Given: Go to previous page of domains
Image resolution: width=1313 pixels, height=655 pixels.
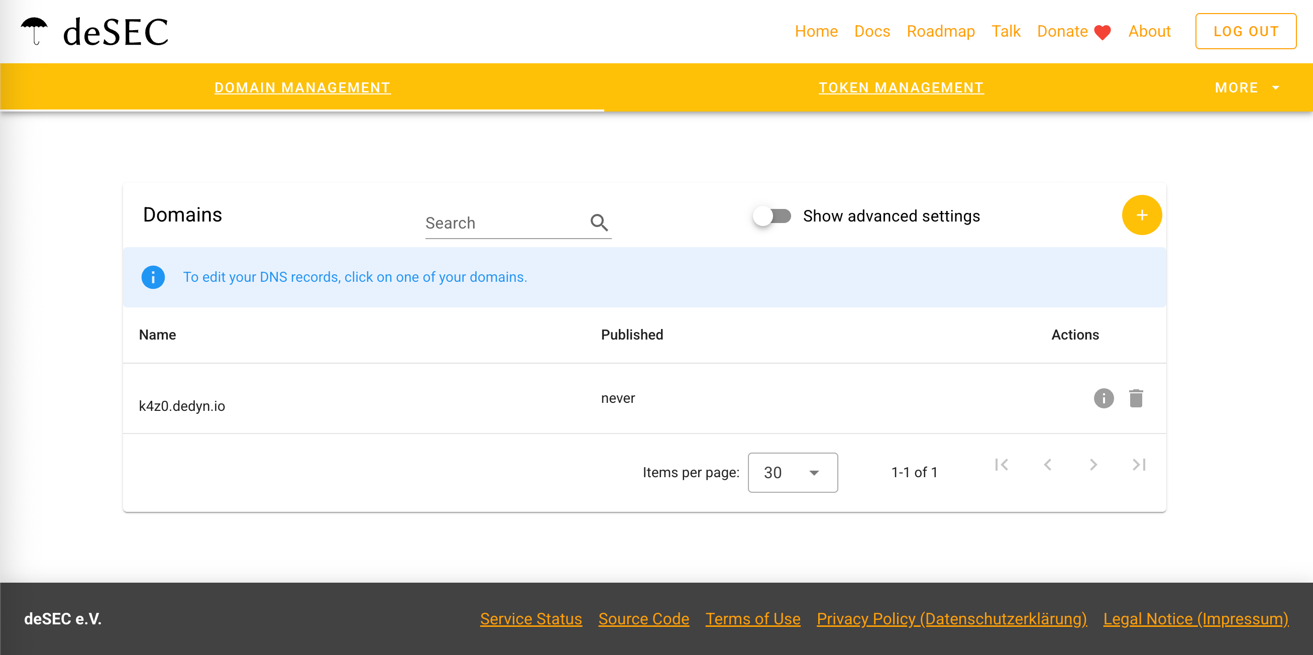Looking at the screenshot, I should pos(1047,465).
